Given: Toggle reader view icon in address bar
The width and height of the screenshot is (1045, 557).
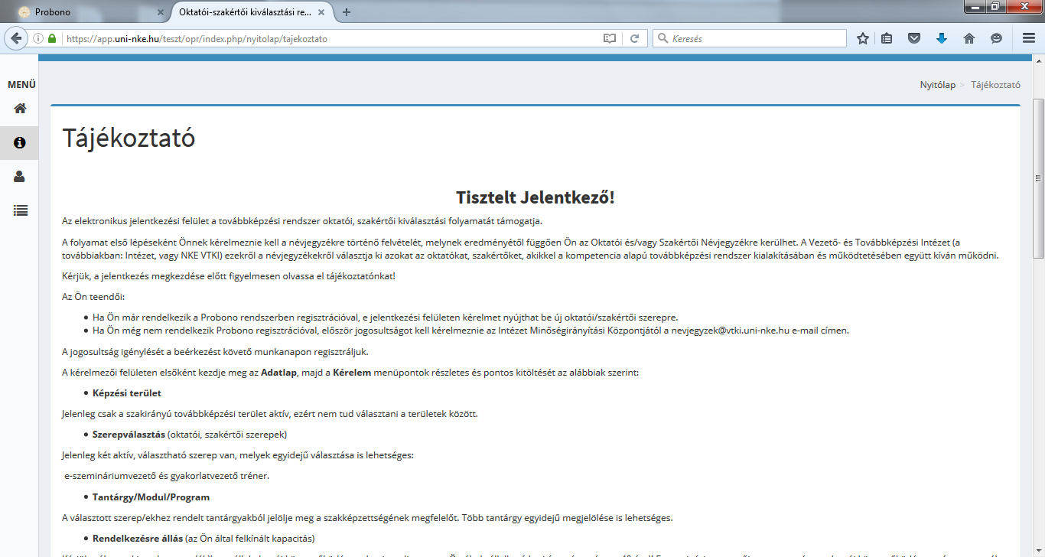Looking at the screenshot, I should coord(609,38).
